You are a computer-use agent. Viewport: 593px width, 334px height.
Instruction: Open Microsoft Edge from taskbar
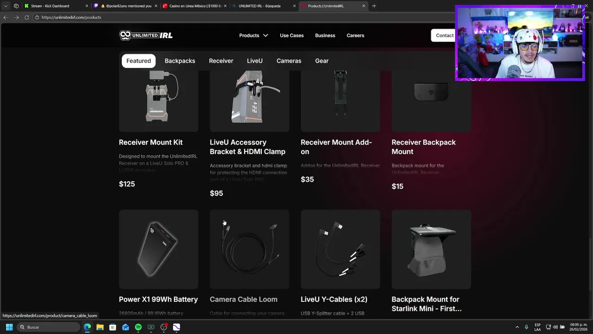[x=88, y=327]
